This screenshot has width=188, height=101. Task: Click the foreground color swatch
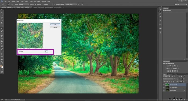(x=1, y=66)
